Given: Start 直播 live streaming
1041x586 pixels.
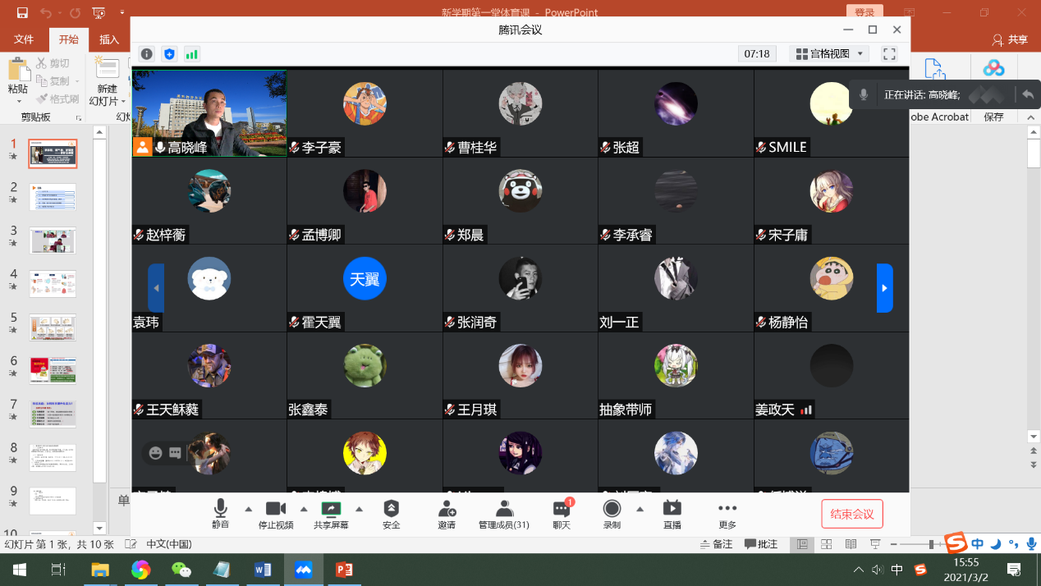Looking at the screenshot, I should pyautogui.click(x=672, y=514).
